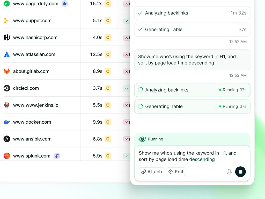Click the 8.9s load time value
The image size is (265, 199).
pos(98,71)
